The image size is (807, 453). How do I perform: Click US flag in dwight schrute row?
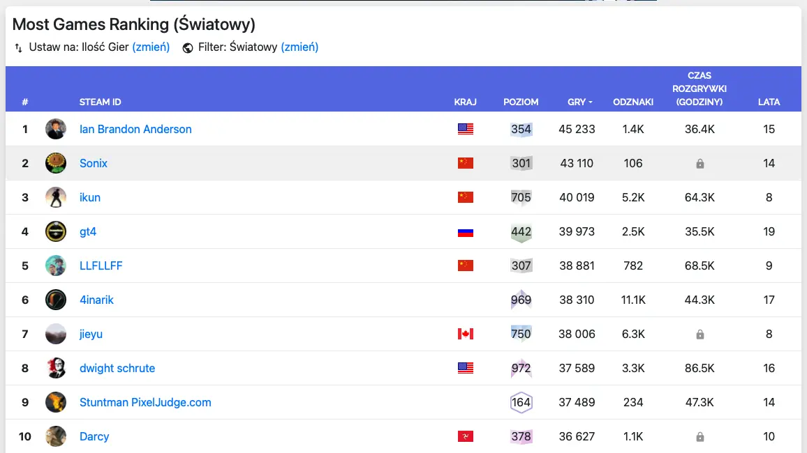click(x=465, y=368)
